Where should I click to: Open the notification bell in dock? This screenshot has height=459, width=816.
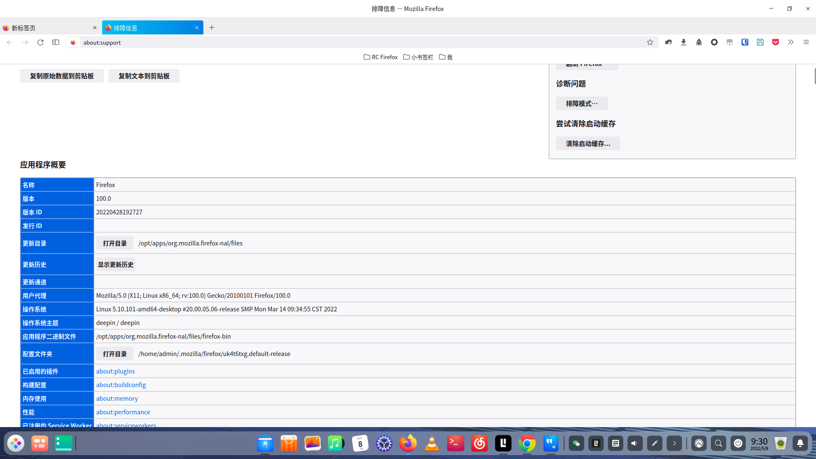pyautogui.click(x=800, y=443)
